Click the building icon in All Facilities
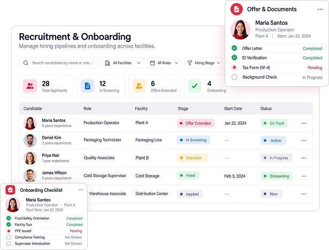Image resolution: width=329 pixels, height=250 pixels. tap(108, 63)
